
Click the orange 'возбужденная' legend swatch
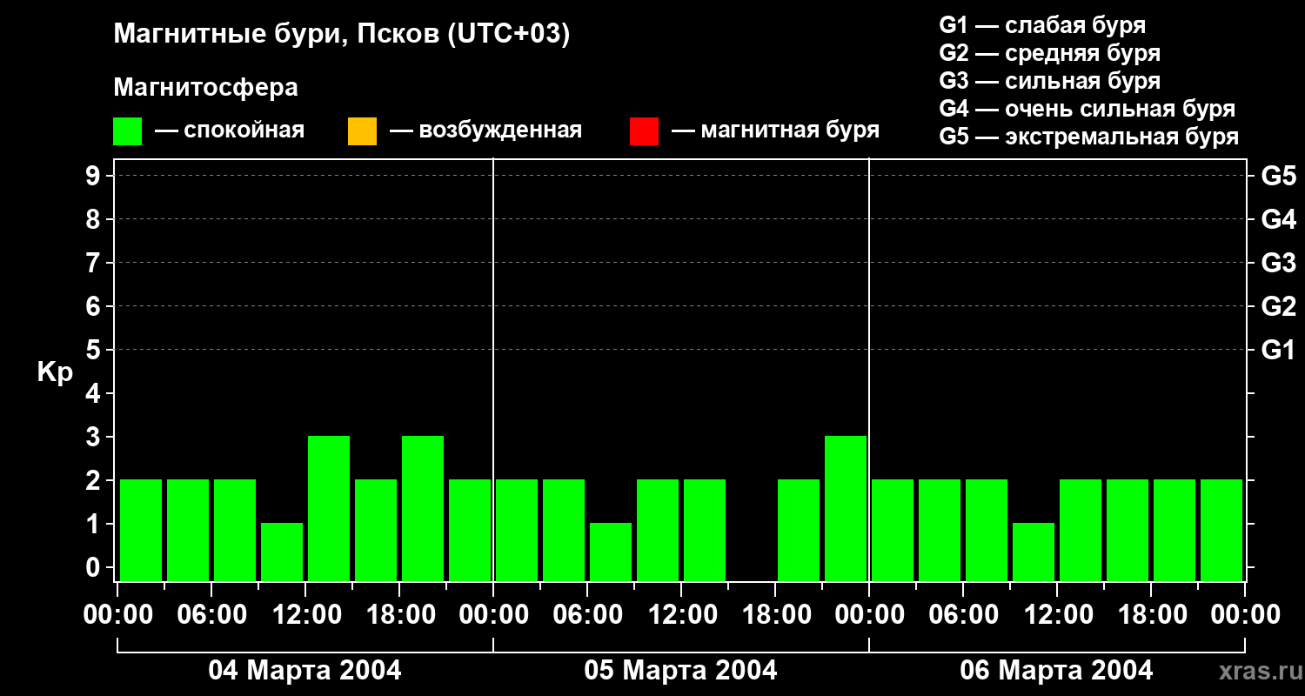click(x=362, y=131)
